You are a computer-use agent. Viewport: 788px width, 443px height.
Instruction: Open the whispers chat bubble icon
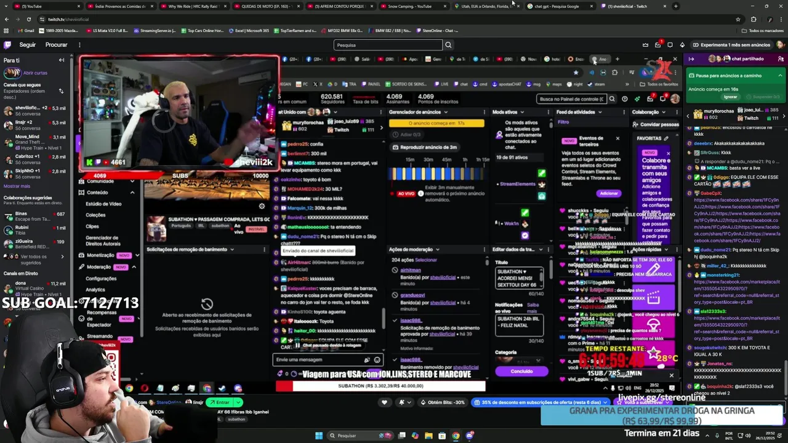tap(670, 45)
